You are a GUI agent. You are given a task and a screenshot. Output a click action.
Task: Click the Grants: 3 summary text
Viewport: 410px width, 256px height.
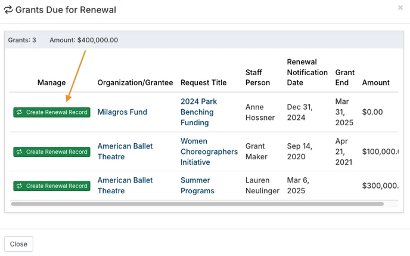pyautogui.click(x=22, y=40)
